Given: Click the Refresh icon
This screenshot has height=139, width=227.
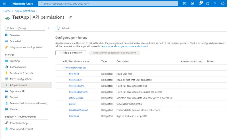Looking at the screenshot, I should 58,28.
